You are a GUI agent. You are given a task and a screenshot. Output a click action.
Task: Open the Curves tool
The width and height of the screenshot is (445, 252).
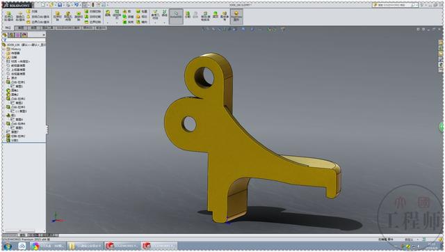pos(165,13)
